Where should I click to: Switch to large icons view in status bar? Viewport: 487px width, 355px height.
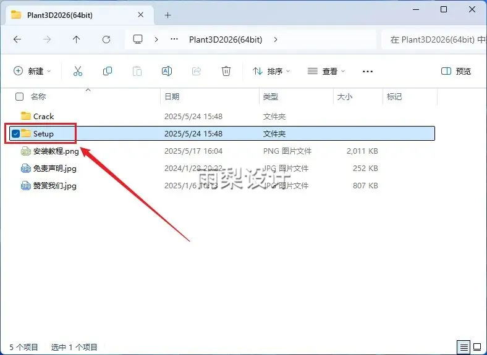point(477,347)
